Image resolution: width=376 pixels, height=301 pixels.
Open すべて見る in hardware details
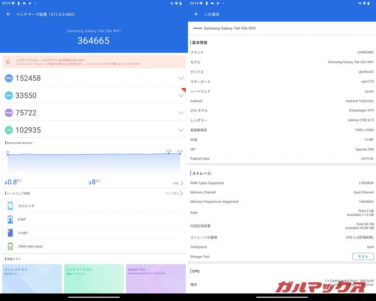174,193
